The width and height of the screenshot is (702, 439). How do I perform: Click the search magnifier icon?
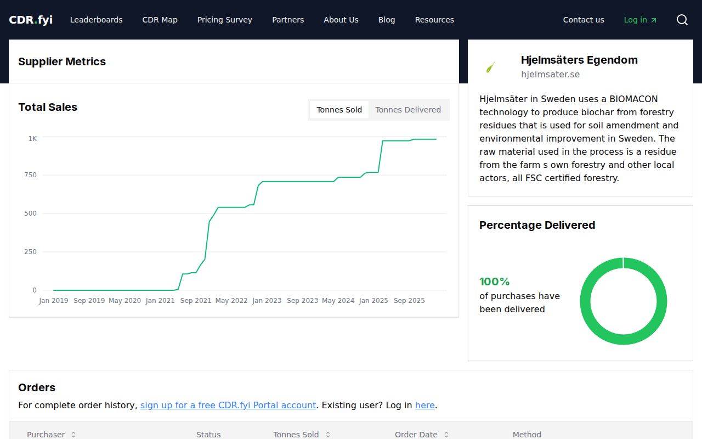(682, 20)
